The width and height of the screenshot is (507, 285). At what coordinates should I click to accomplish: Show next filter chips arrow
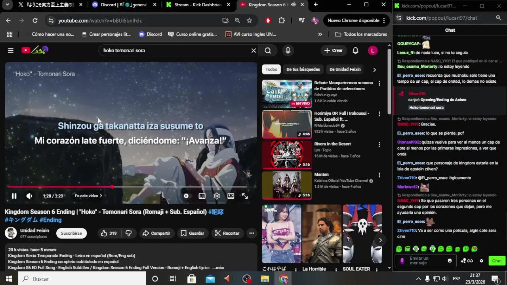(x=374, y=70)
